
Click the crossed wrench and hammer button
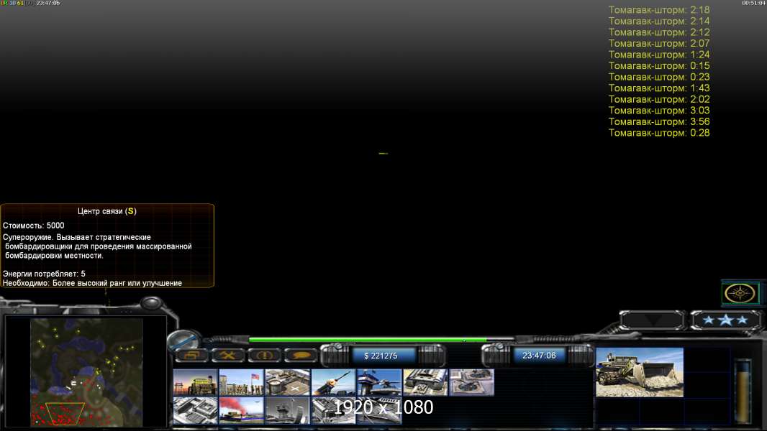coord(228,356)
